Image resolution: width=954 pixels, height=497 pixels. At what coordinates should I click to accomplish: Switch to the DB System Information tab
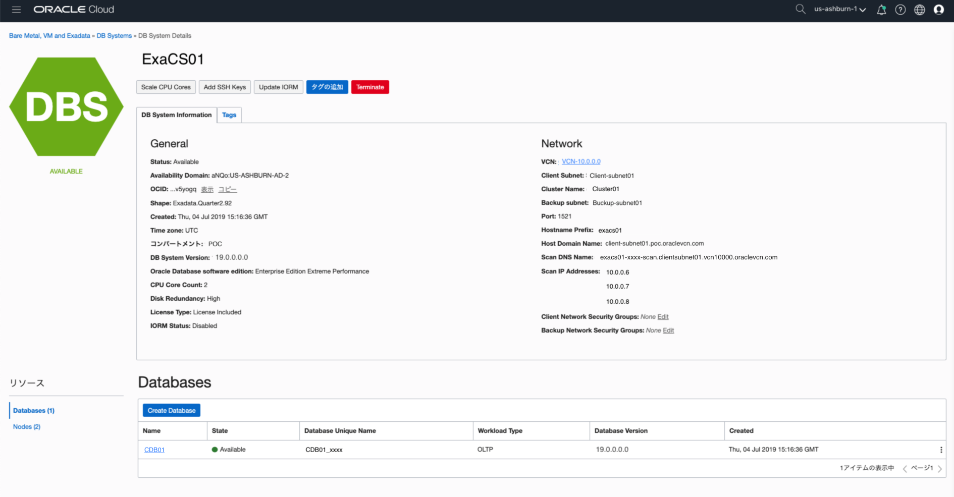177,115
